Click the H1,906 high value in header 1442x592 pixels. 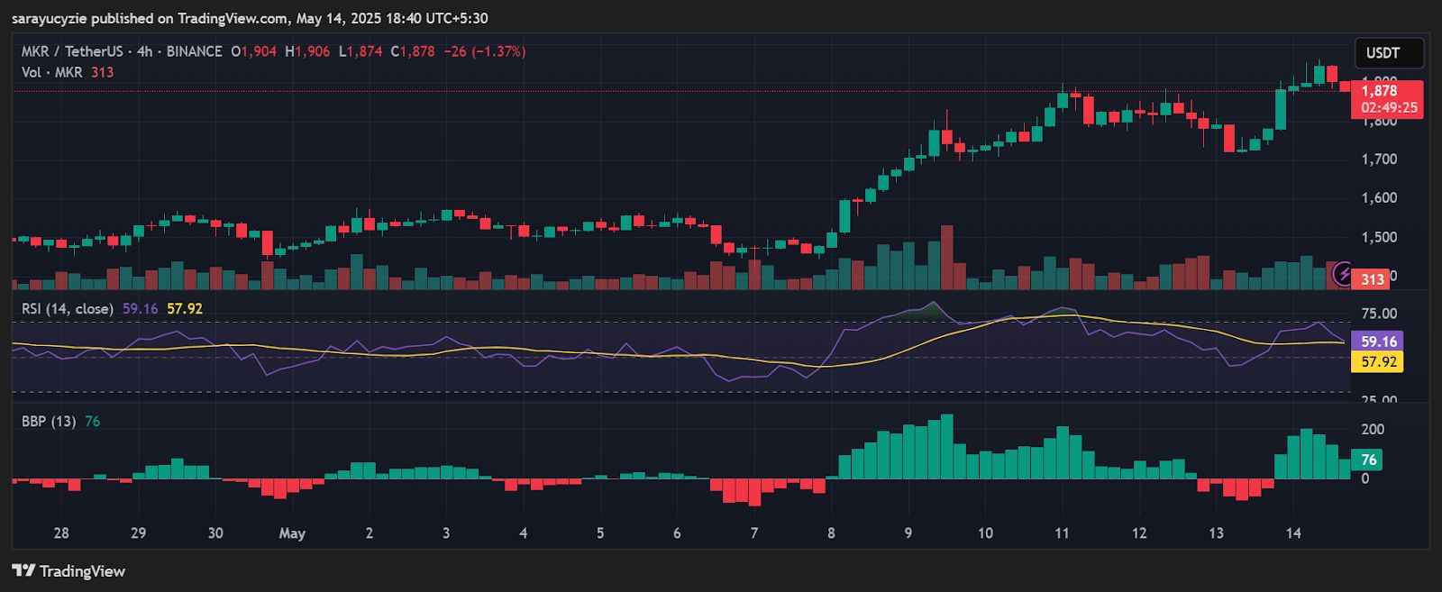click(x=307, y=51)
